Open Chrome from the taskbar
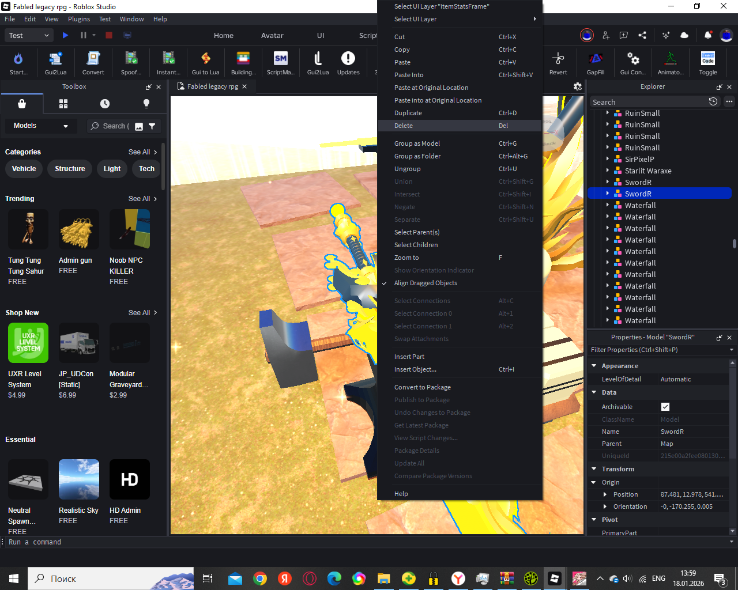Image resolution: width=738 pixels, height=590 pixels. (x=260, y=578)
